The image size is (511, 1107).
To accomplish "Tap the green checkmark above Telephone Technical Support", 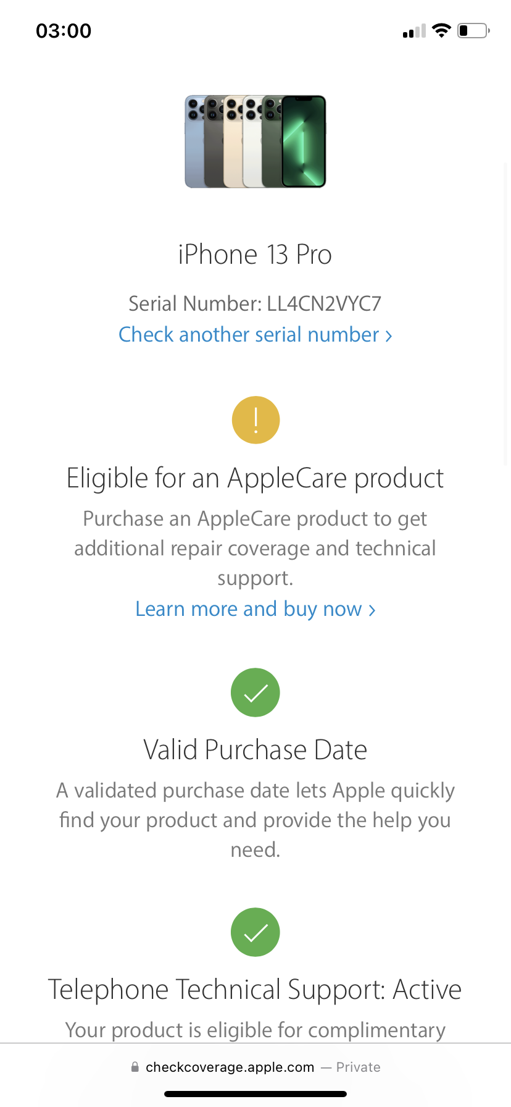I will (255, 932).
